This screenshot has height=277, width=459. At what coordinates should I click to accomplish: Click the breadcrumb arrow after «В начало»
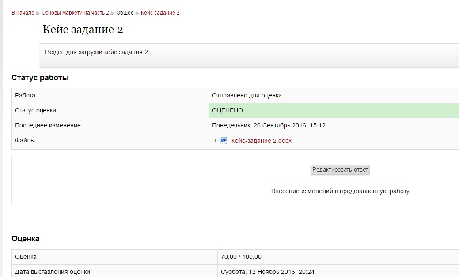[x=38, y=13]
